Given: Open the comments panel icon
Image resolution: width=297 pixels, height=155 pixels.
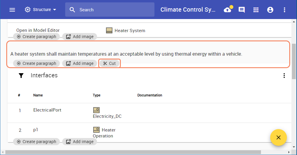Looking at the screenshot, I should point(242,10).
